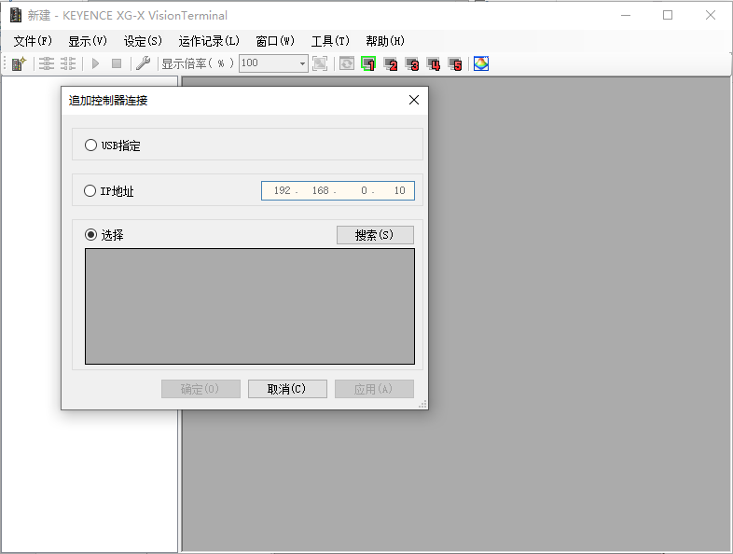Select display screen 4 icon
The height and width of the screenshot is (554, 733).
(x=434, y=64)
